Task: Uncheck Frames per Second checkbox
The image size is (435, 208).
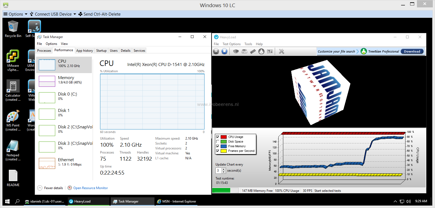Action: 218,151
